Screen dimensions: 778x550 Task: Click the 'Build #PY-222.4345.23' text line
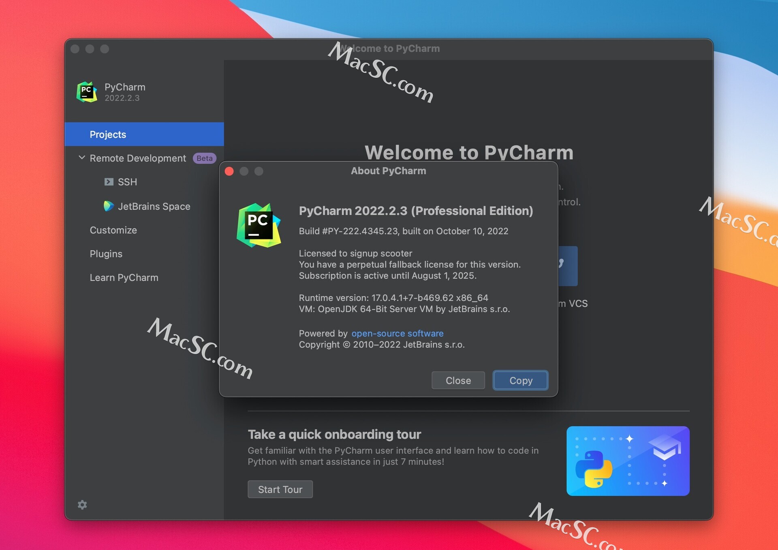404,231
